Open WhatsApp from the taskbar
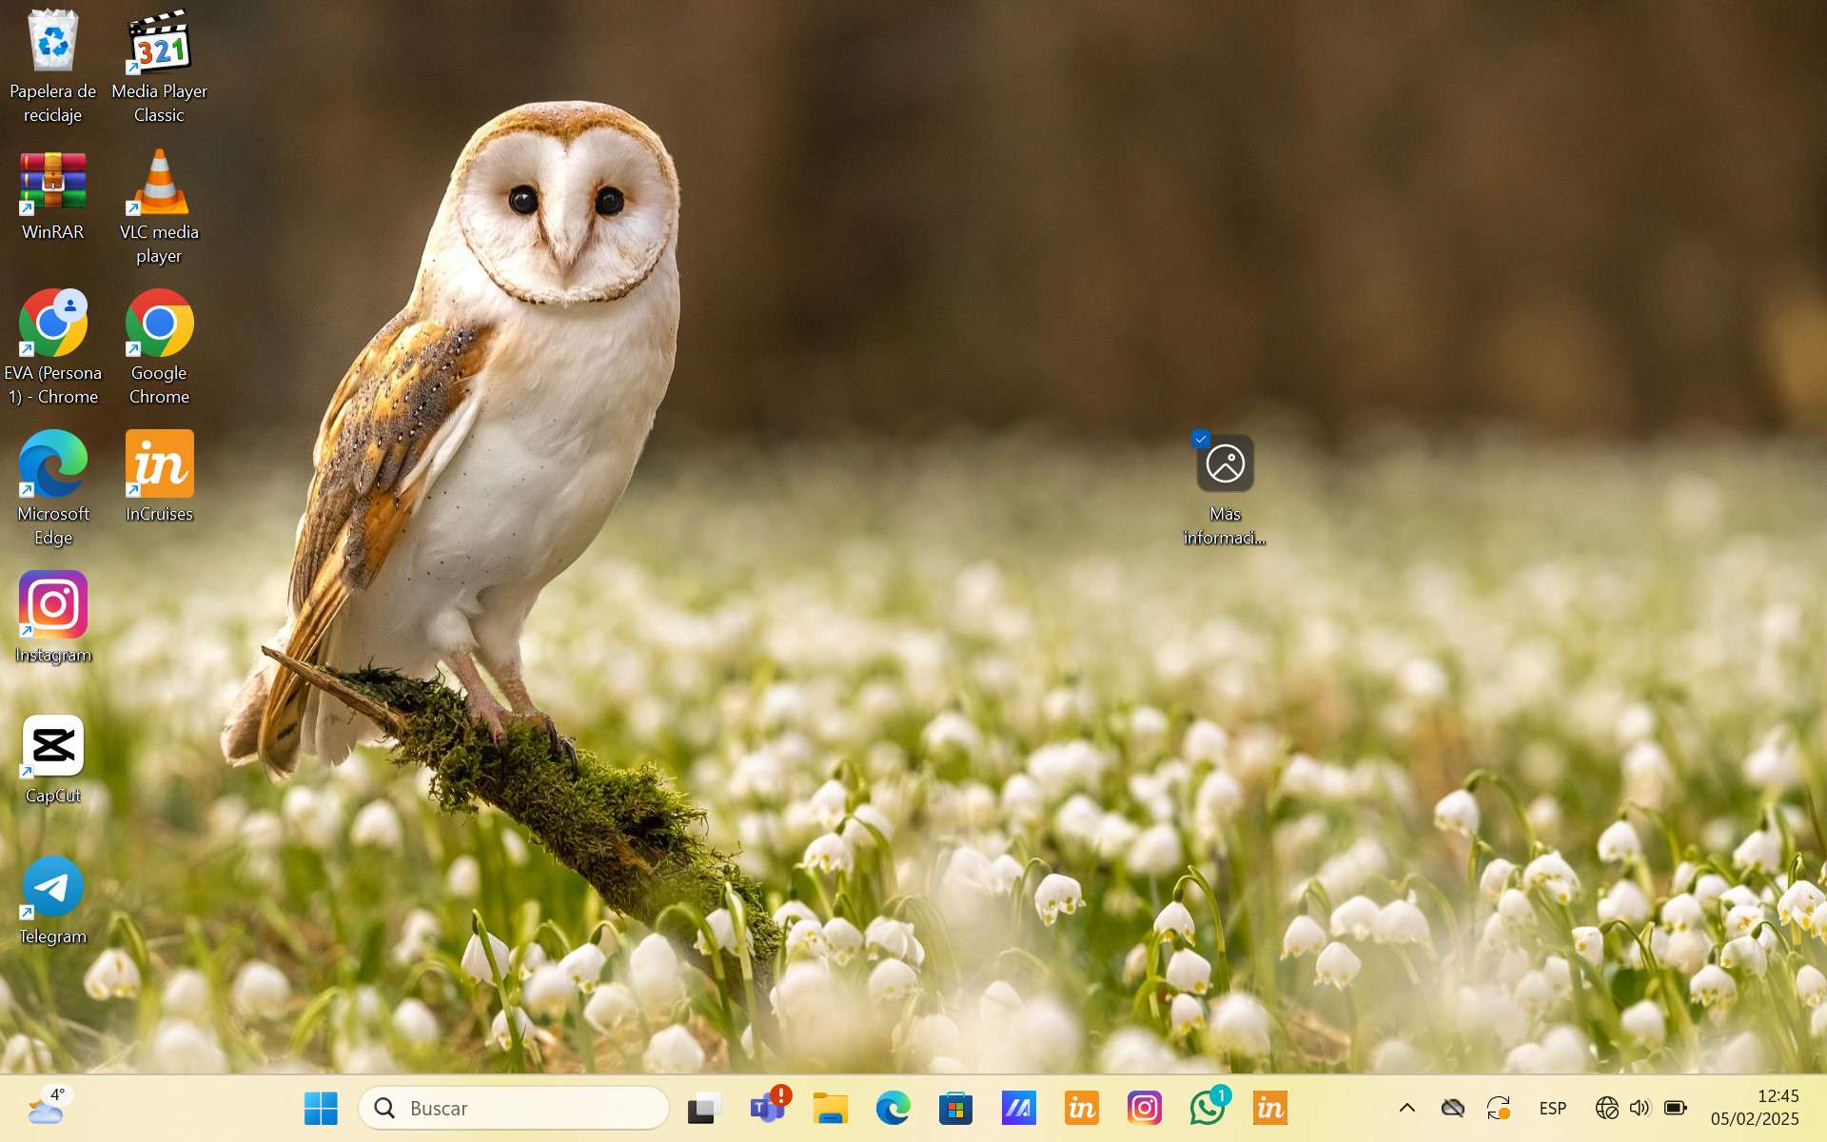 tap(1207, 1108)
